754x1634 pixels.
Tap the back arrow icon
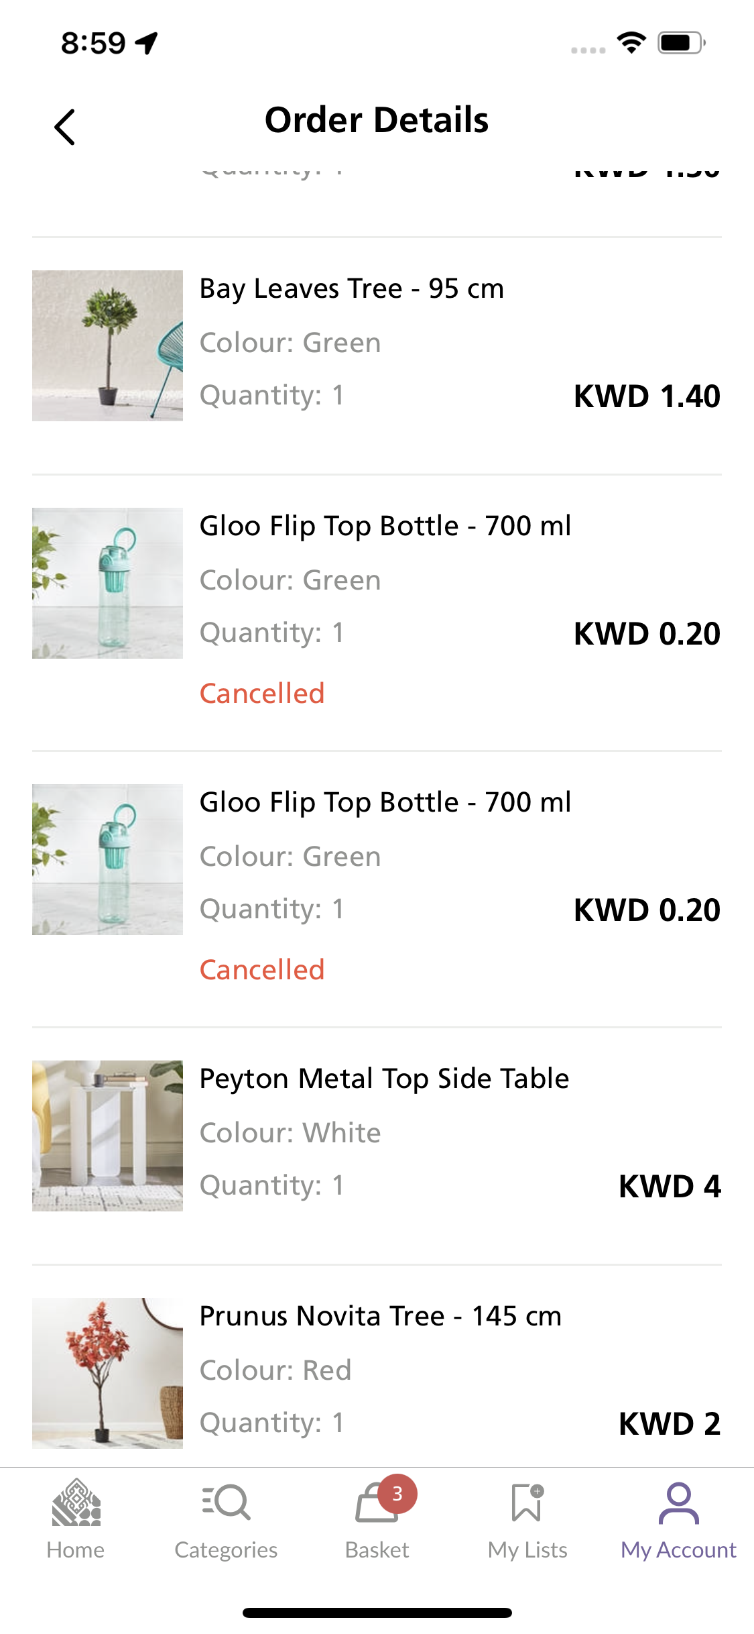tap(65, 127)
